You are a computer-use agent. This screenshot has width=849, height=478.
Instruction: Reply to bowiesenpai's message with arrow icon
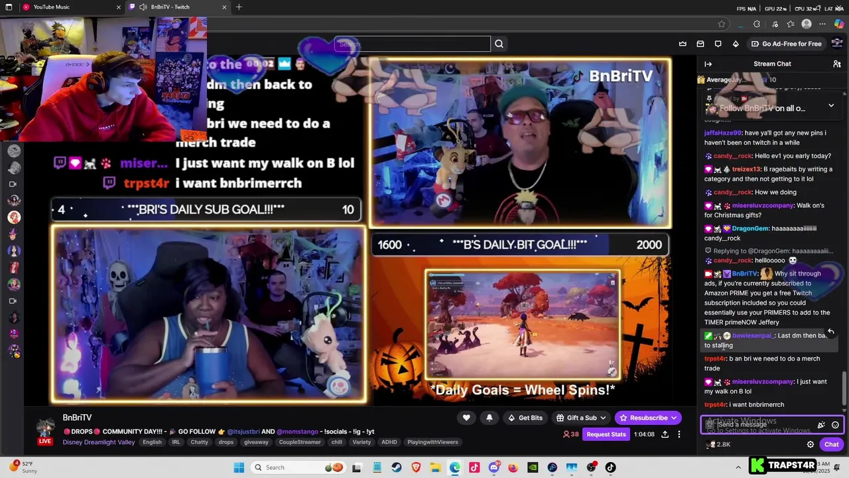830,331
